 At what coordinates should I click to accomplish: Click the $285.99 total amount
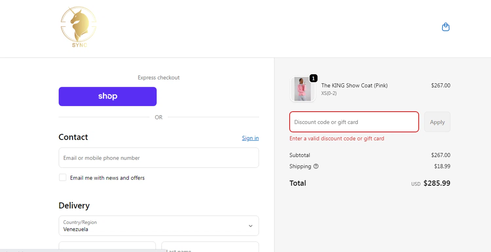click(x=437, y=183)
